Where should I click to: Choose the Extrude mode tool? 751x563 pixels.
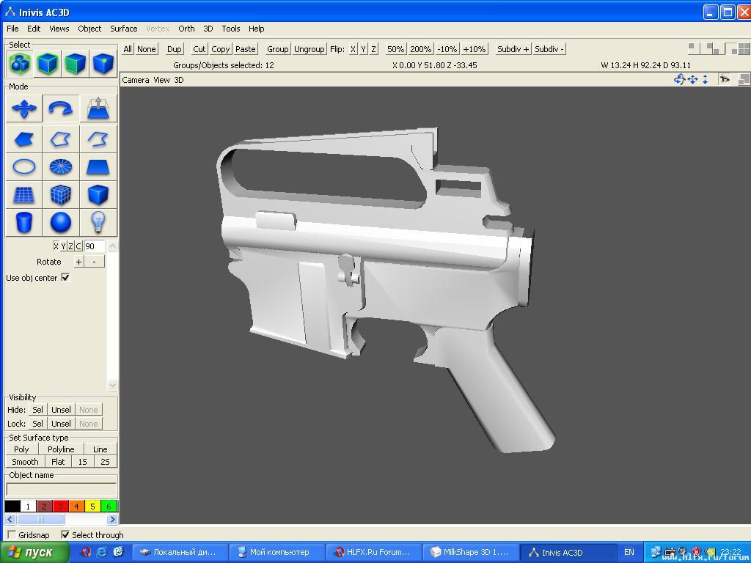(98, 109)
